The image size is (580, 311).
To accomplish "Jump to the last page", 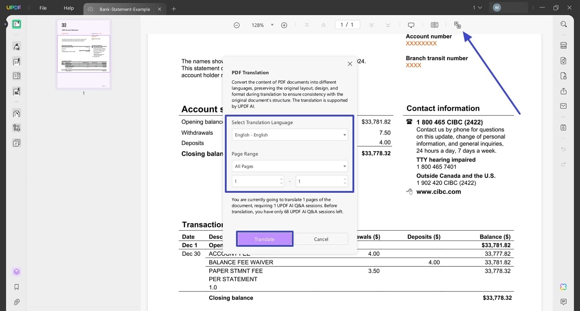I will coord(388,25).
